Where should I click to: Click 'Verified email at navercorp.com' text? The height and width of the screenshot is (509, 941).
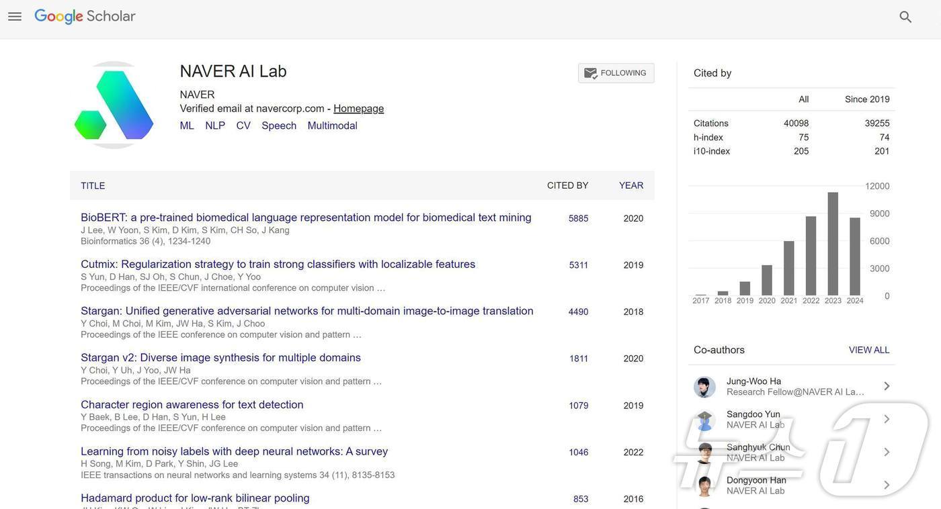pyautogui.click(x=252, y=109)
